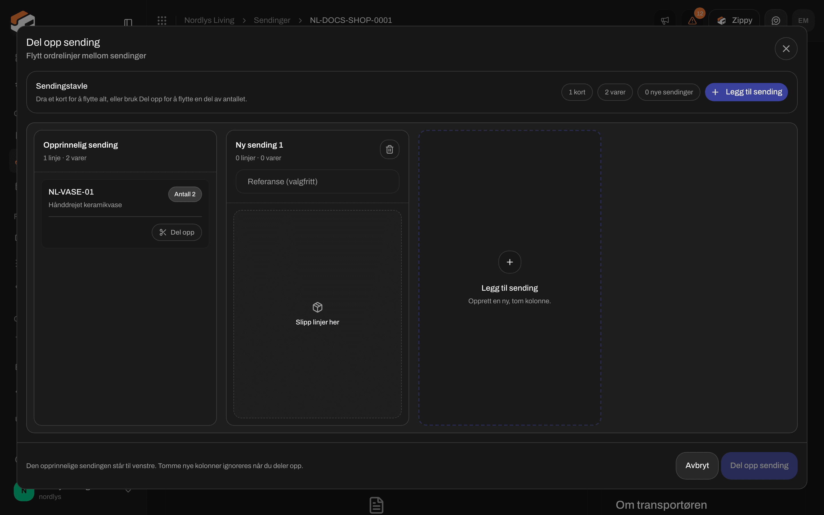824x515 pixels.
Task: Close the Del opp sending dialog
Action: [786, 49]
